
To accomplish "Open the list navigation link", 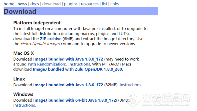I will (x=104, y=4).
